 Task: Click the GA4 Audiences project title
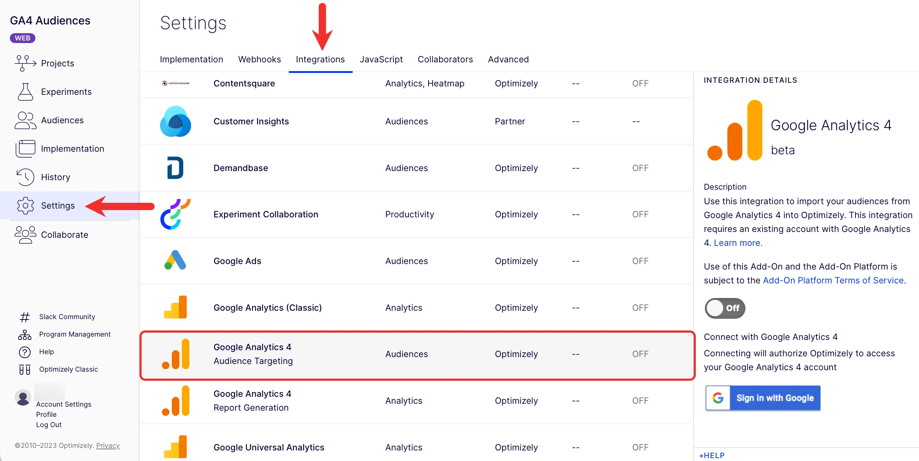(x=50, y=20)
